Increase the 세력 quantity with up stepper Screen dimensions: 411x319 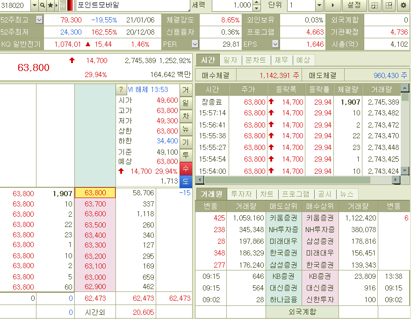pos(257,3)
